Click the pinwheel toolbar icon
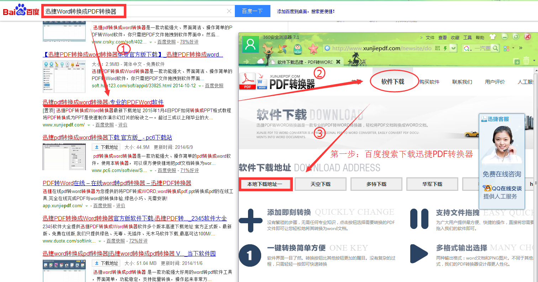Screen dimensions: 538x282 282,49
